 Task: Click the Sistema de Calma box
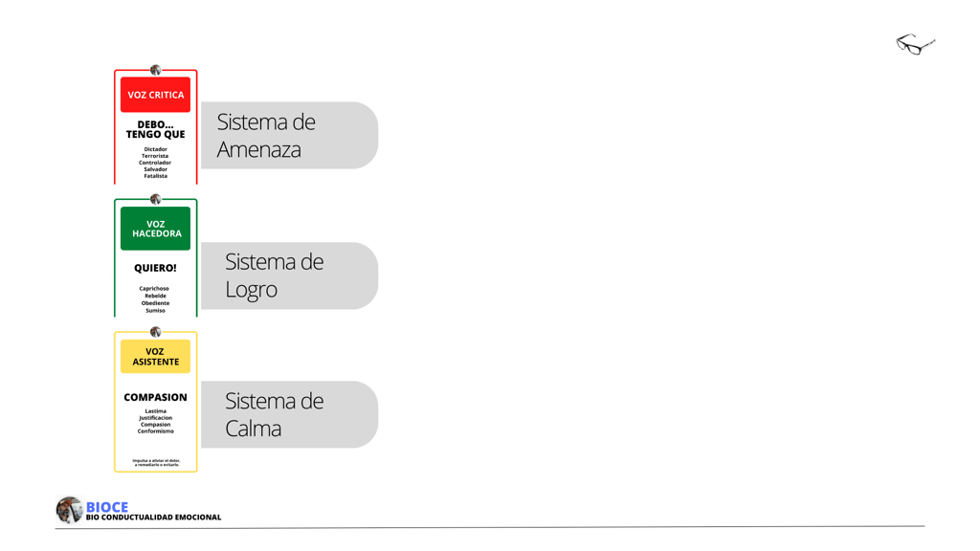(x=289, y=414)
